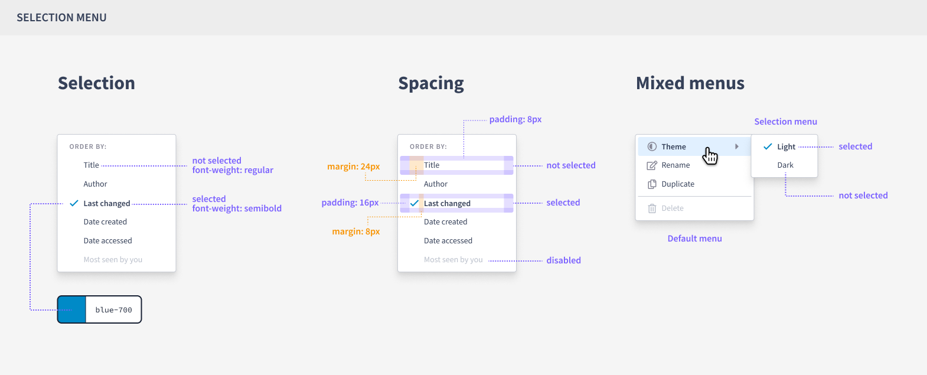Click the blue-700 label text

(113, 309)
